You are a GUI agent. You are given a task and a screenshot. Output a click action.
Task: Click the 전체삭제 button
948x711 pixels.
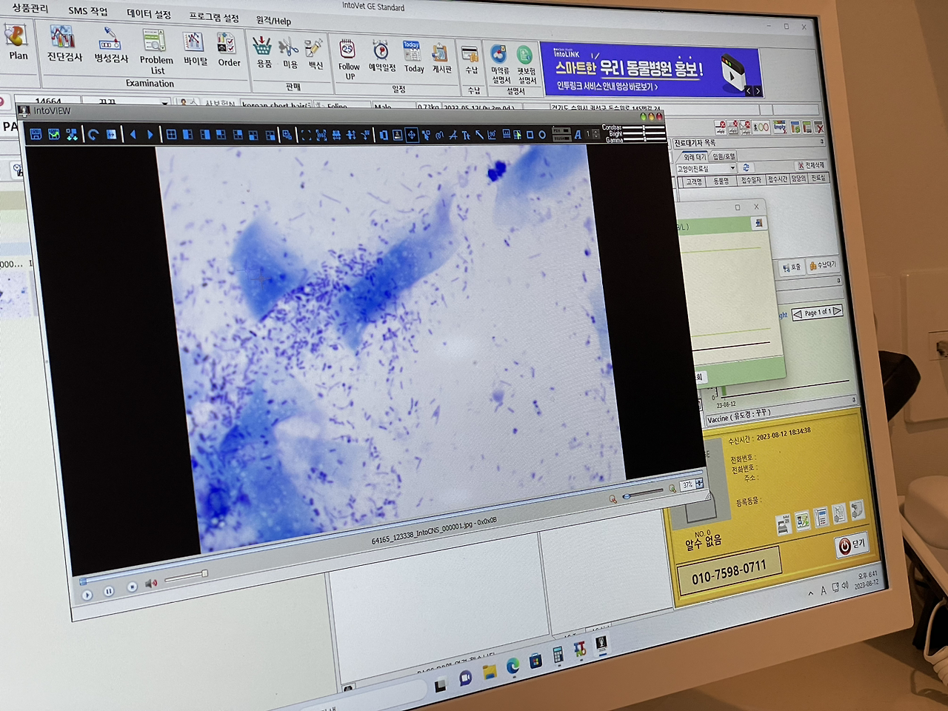coord(811,165)
